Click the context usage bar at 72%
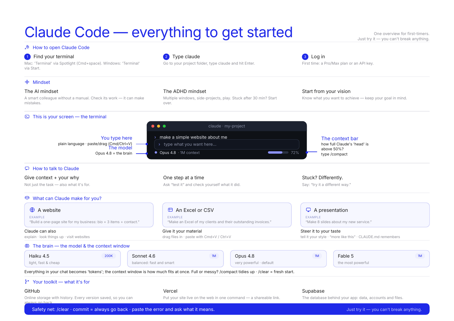Viewport: 454px width, 321px height. (x=278, y=152)
